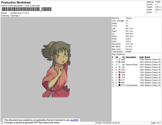Click the Production Worksheet heading
The height and width of the screenshot is (125, 162).
(16, 3)
